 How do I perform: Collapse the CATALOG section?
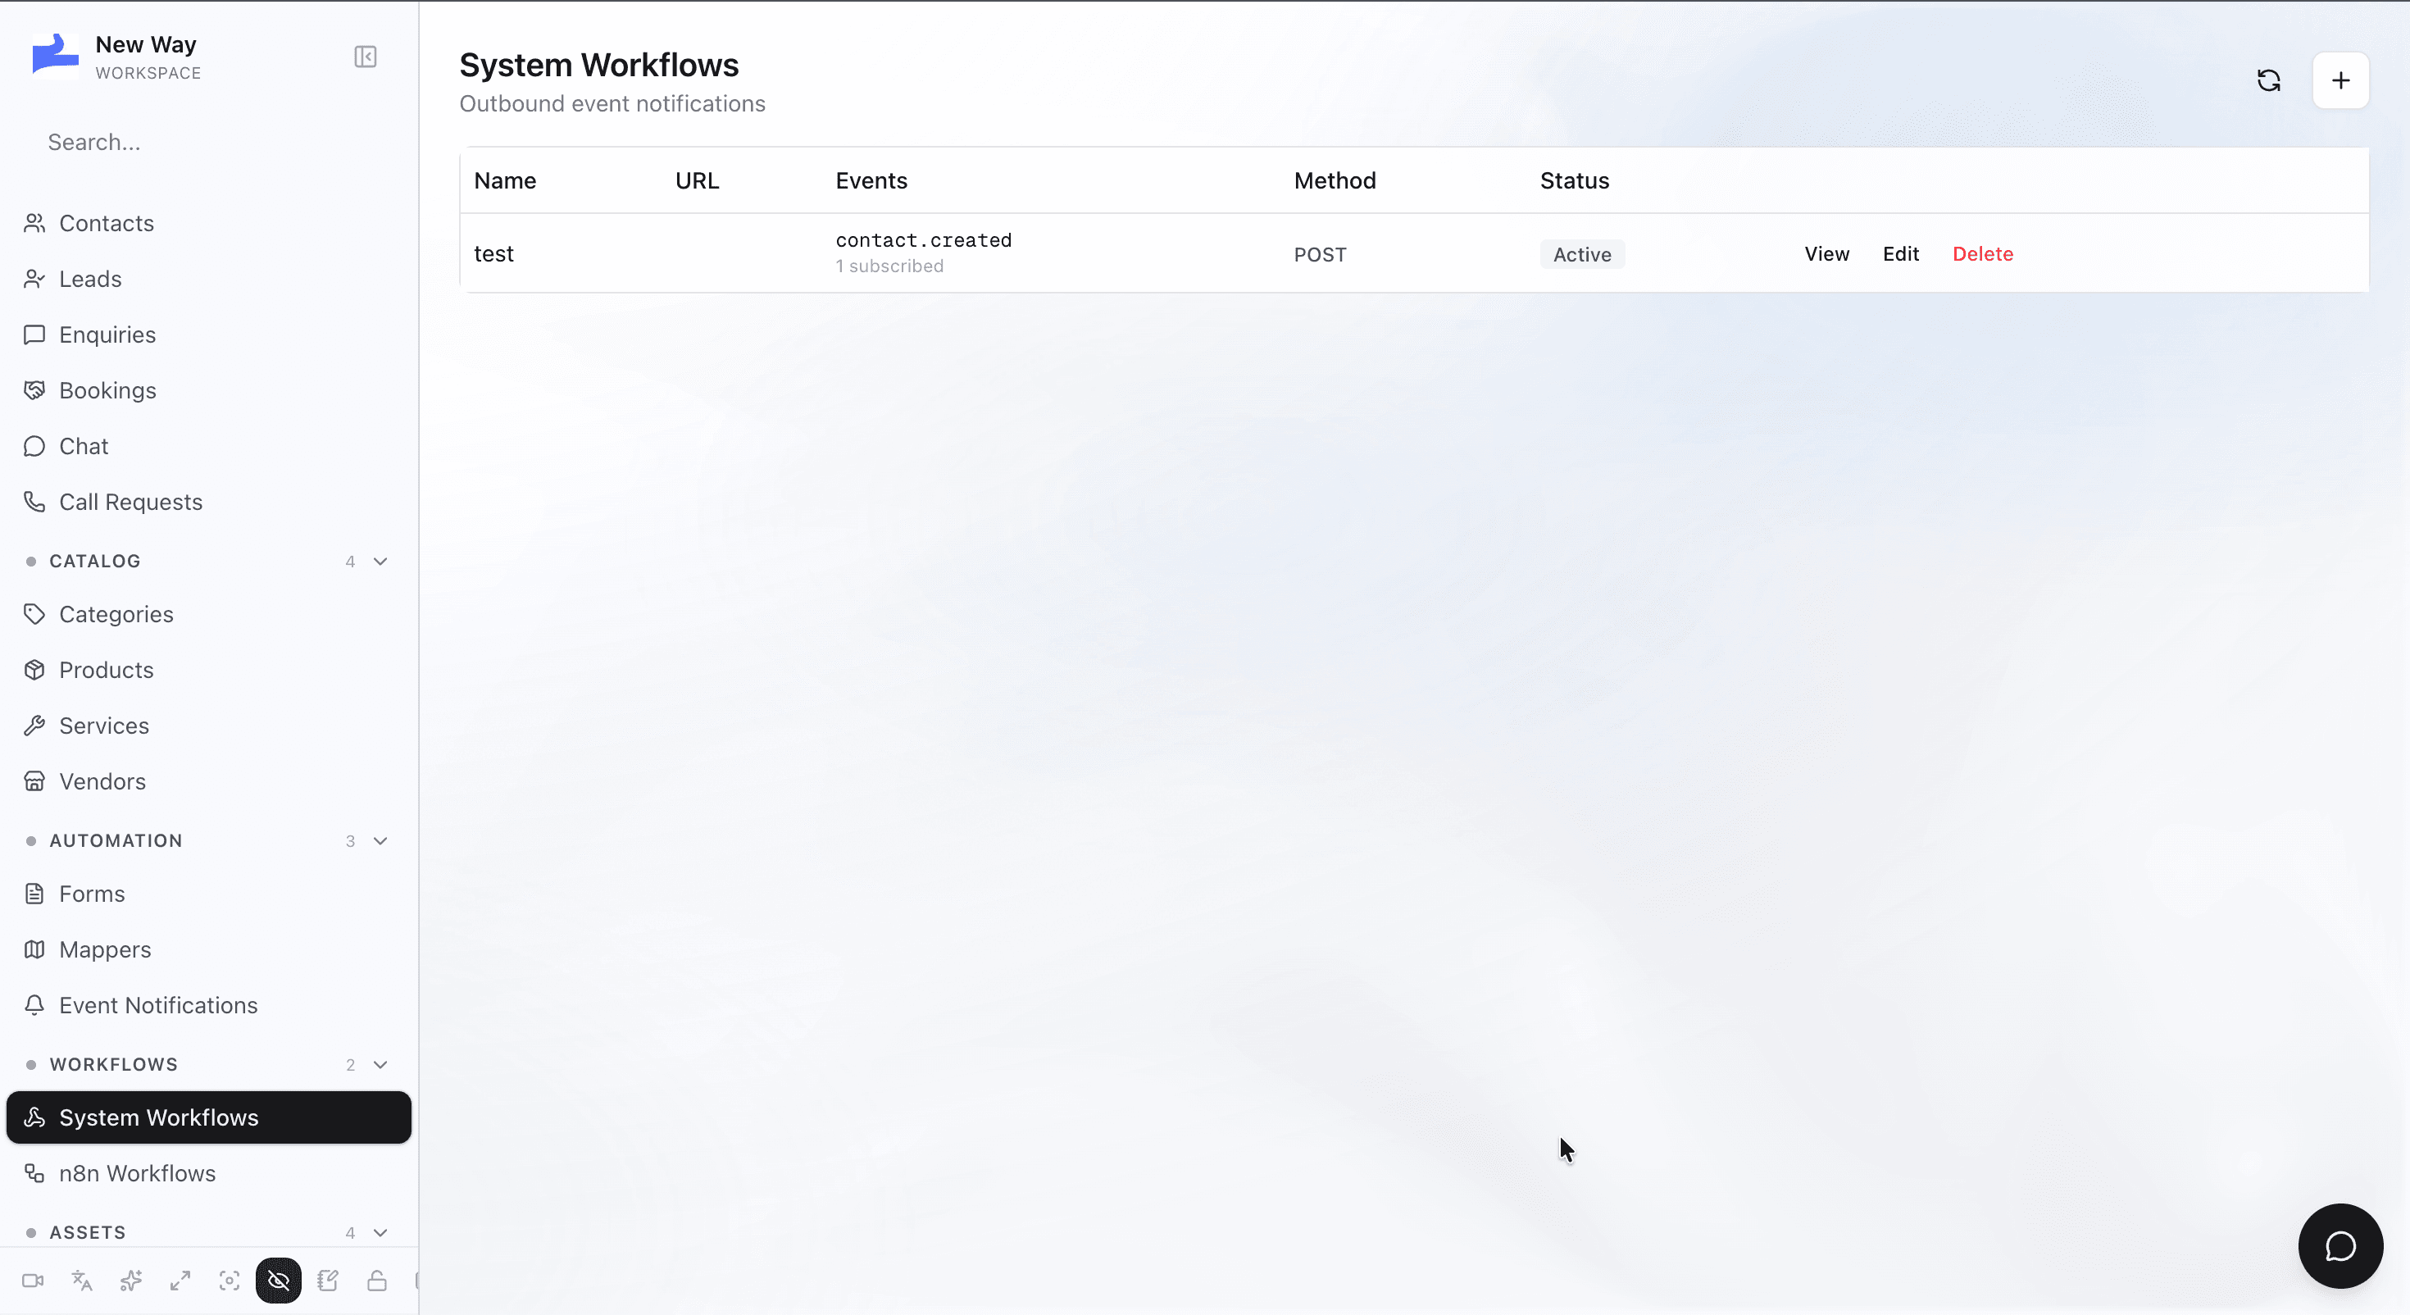pos(380,562)
